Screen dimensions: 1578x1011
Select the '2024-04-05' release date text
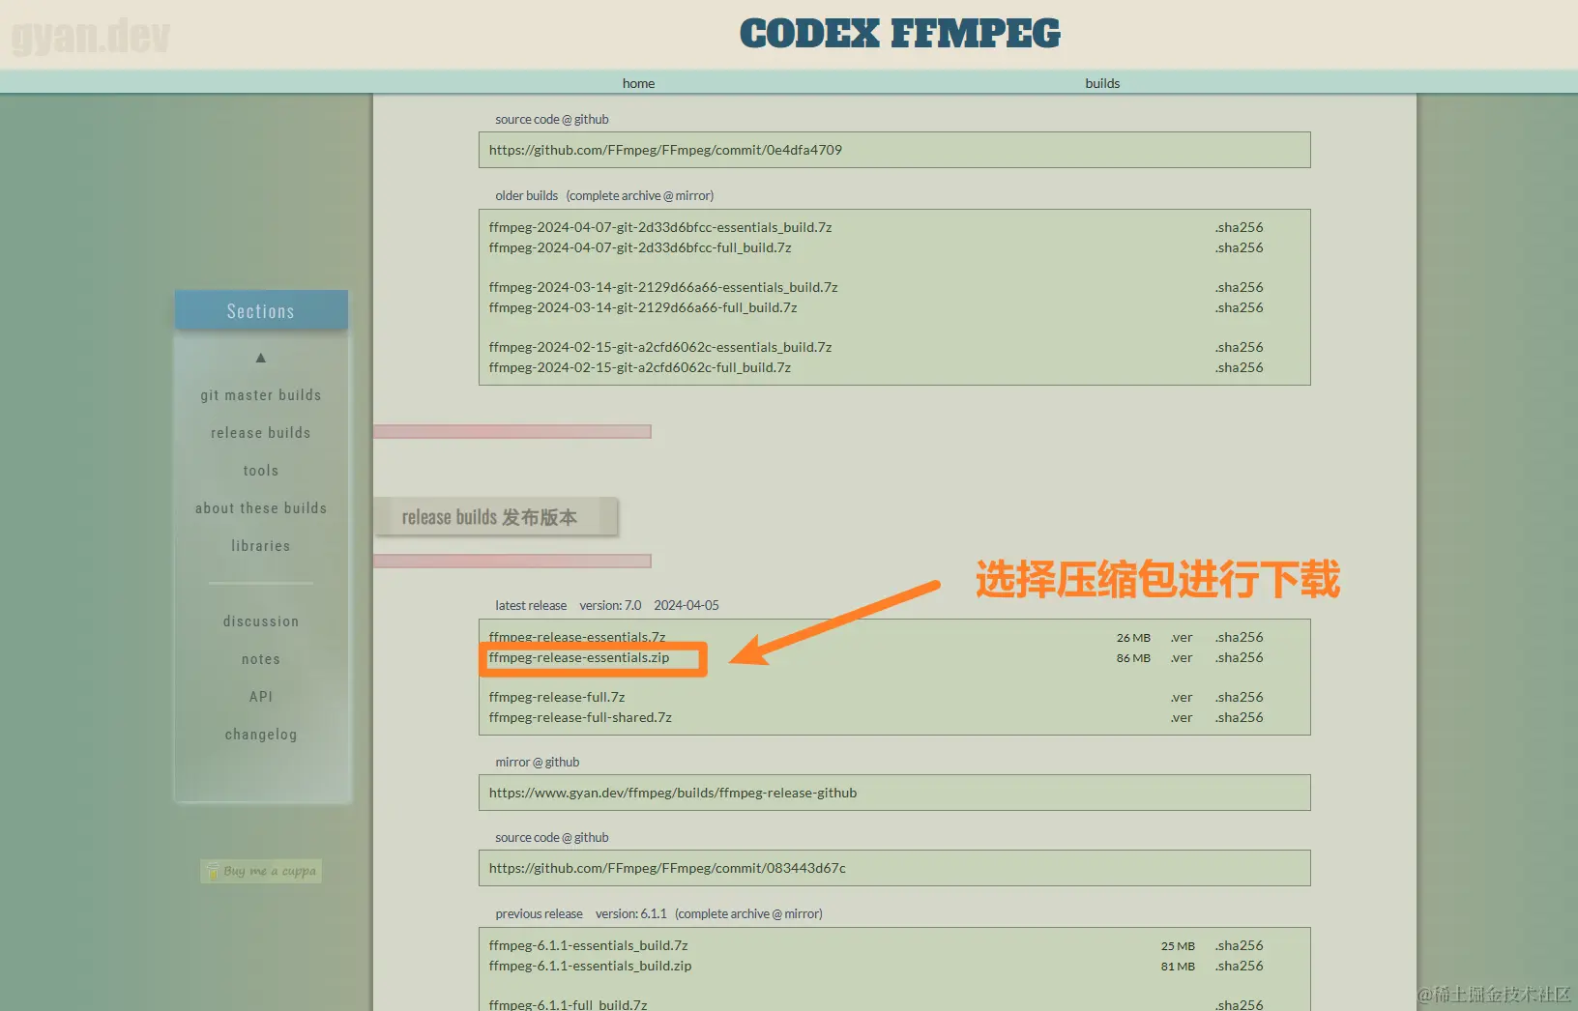click(x=687, y=605)
